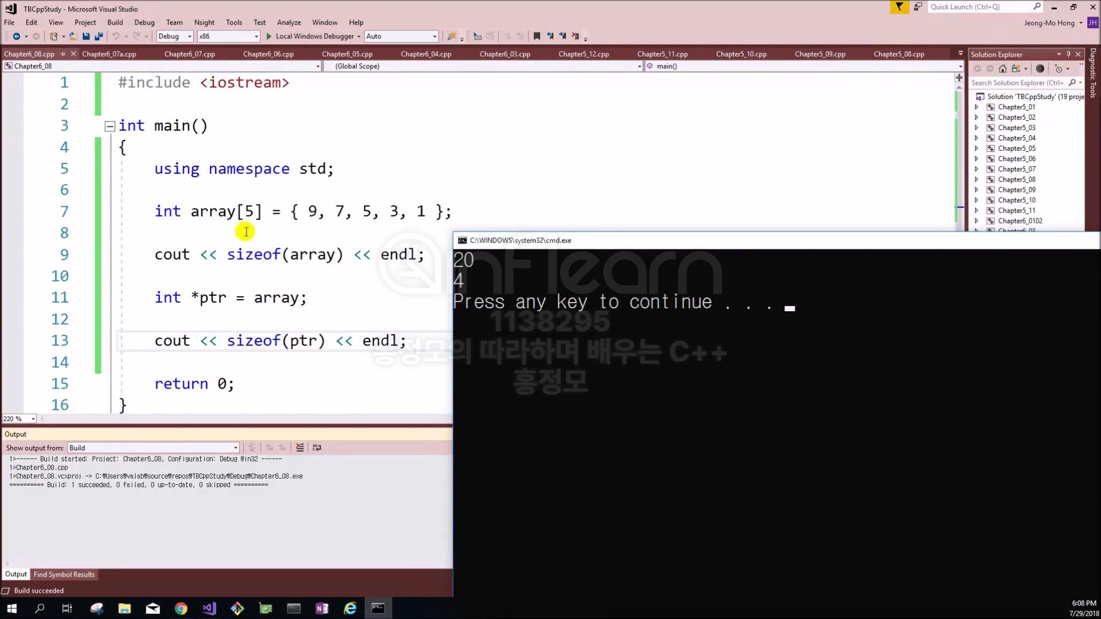Toggle bookmark on current line icon
Screen dimensions: 1101x619
pos(537,36)
